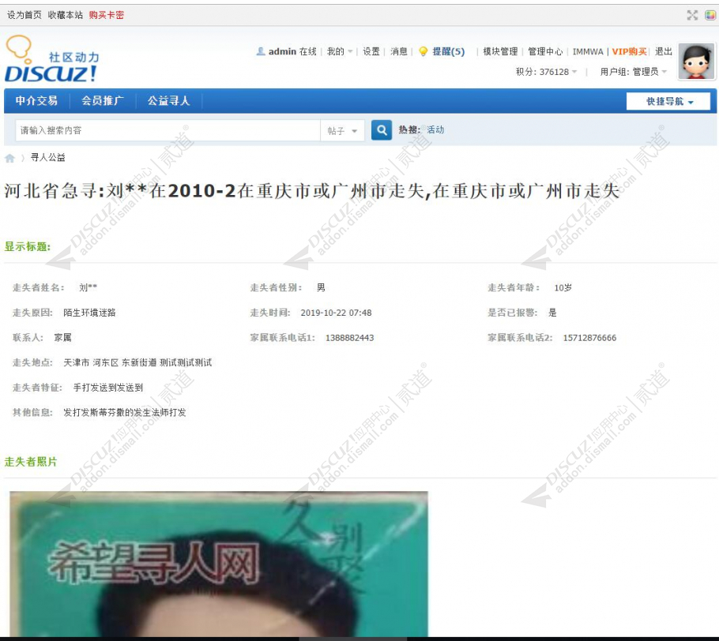Click the 手打发送到发送到 feature text
719x641 pixels.
click(108, 388)
